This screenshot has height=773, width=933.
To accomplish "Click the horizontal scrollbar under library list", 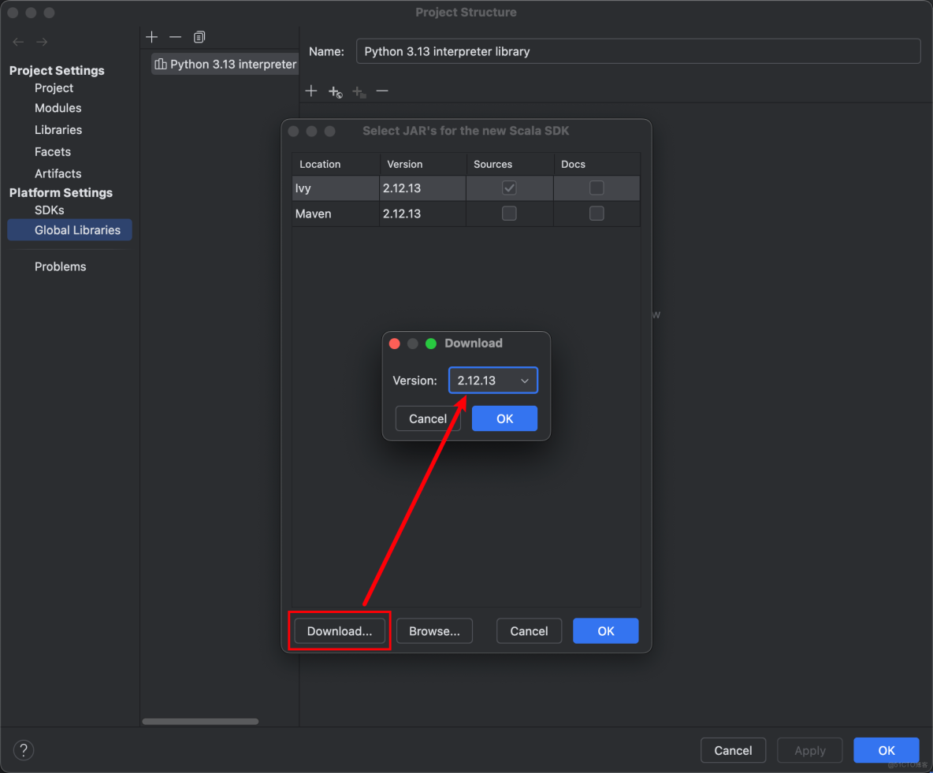I will pos(200,721).
